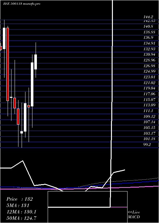
Task: Click the 123.01 price axis label
Action: 149,77
